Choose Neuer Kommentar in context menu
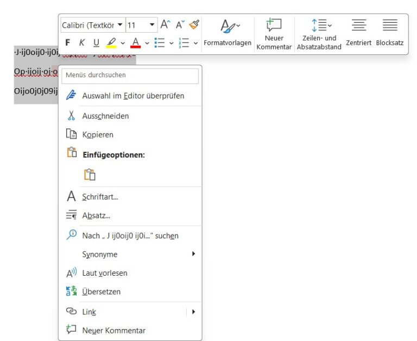Screen dimensions: 417x341 pos(130,330)
